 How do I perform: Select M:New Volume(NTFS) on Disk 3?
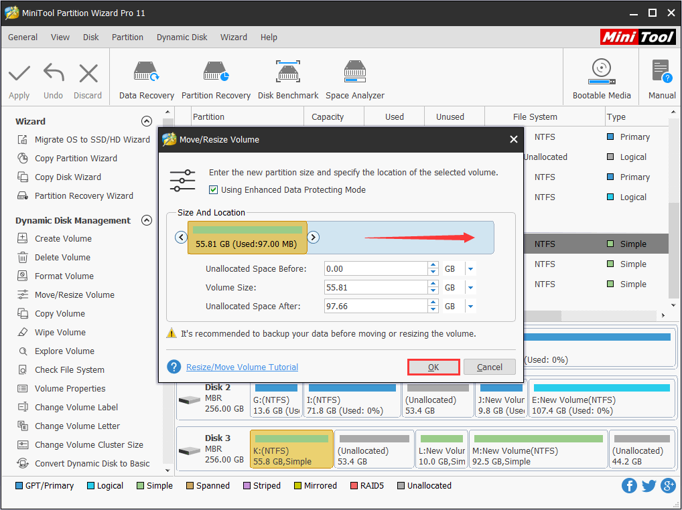[538, 449]
